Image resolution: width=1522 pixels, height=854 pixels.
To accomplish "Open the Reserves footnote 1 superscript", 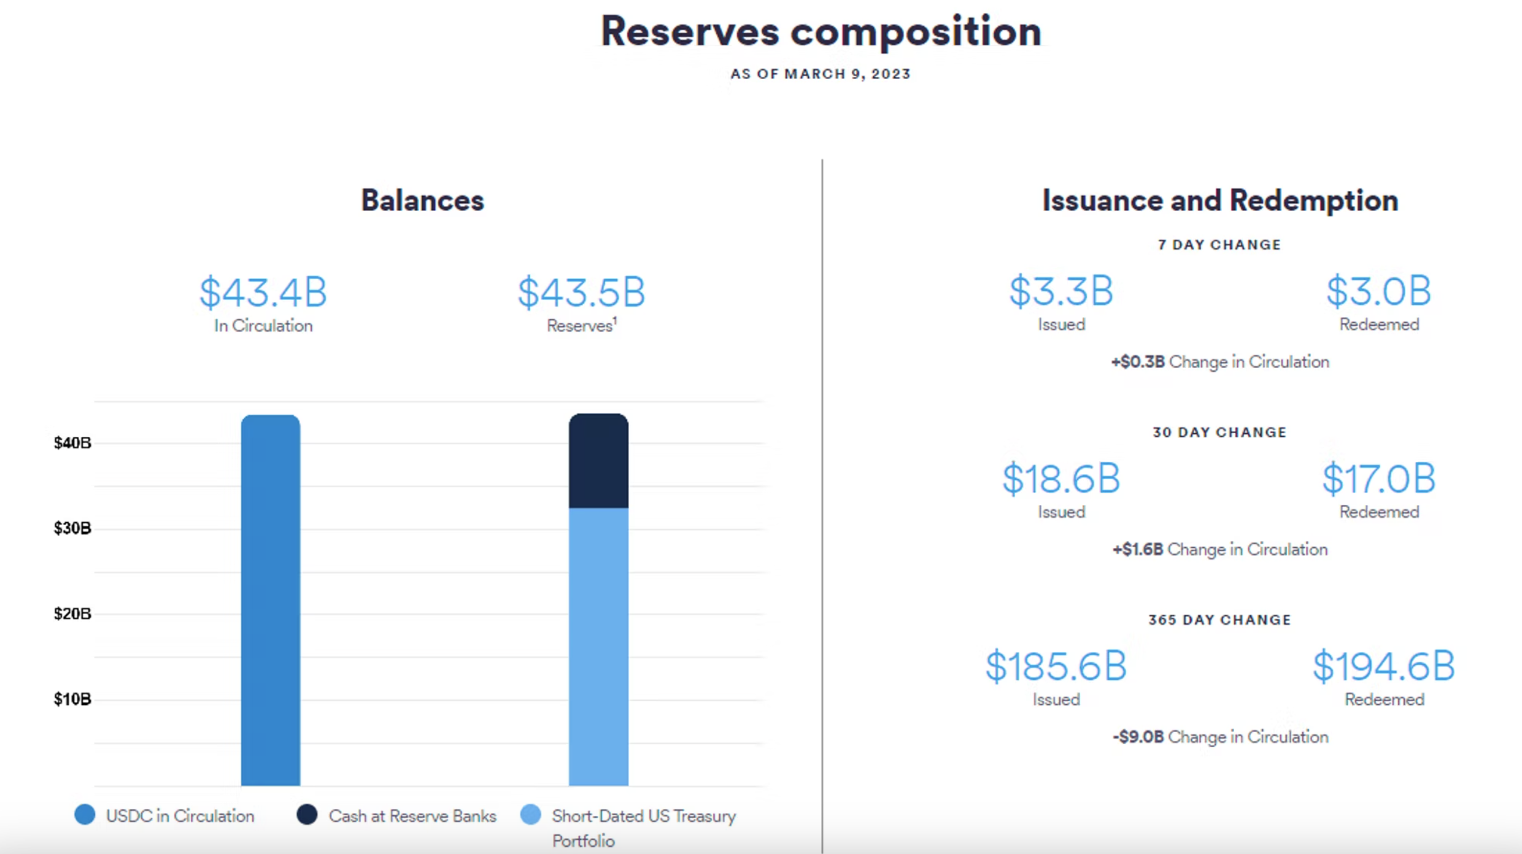I will coord(615,320).
